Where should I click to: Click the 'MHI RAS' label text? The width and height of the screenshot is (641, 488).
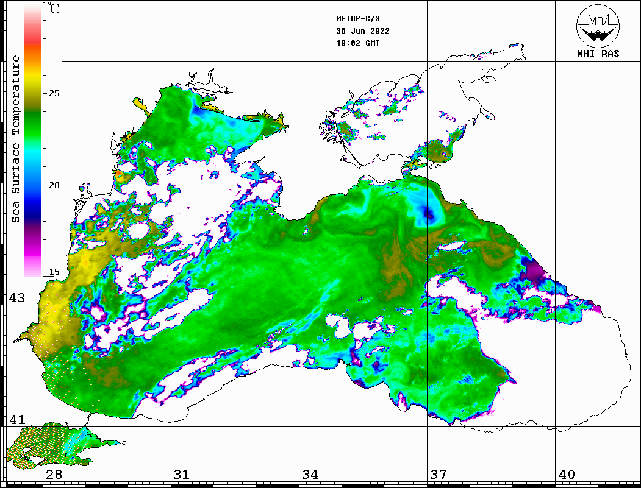point(598,54)
